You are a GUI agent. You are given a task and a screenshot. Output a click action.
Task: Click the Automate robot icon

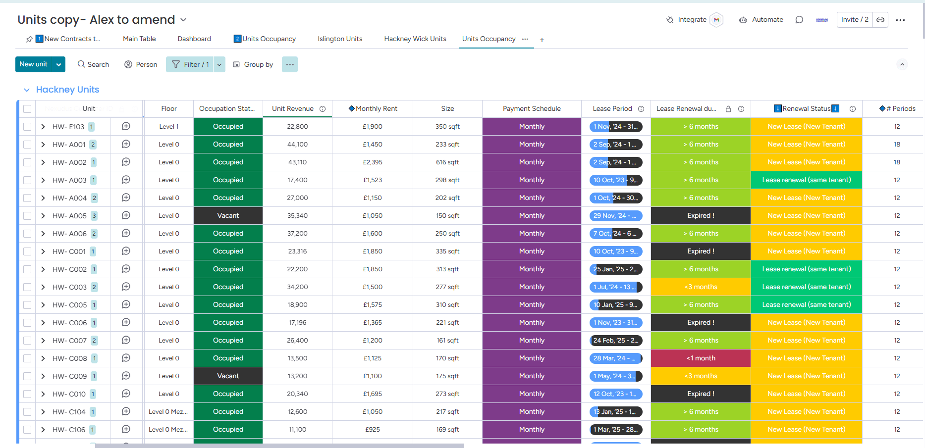[x=743, y=20]
